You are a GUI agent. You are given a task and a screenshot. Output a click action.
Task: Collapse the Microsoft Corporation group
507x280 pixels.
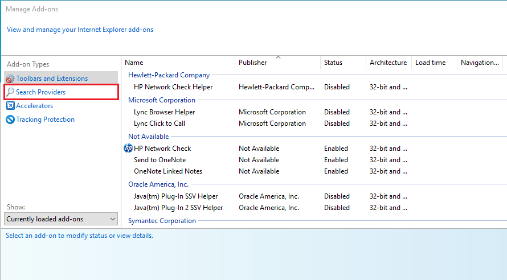[x=162, y=100]
